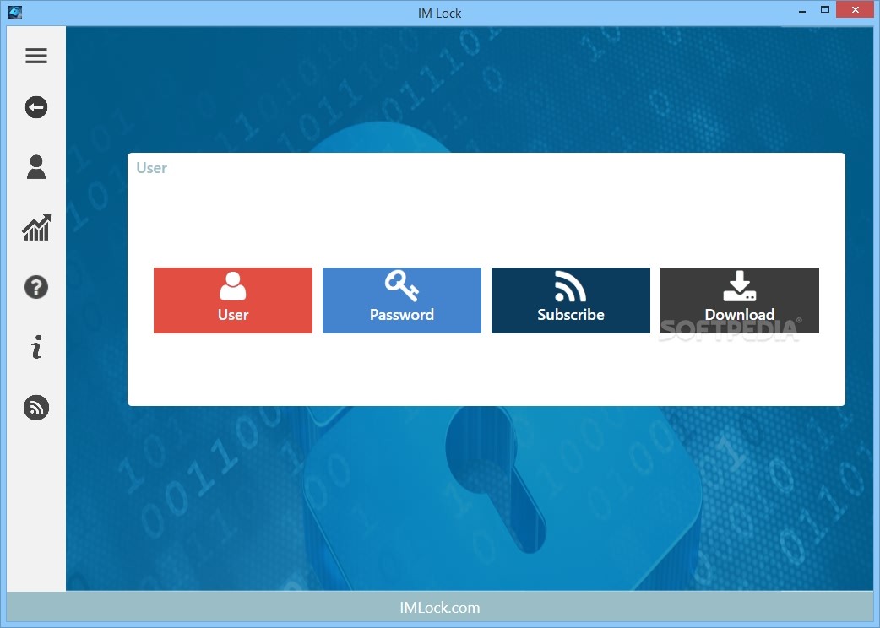The width and height of the screenshot is (880, 628).
Task: Open the Password tile with key
Action: 402,300
